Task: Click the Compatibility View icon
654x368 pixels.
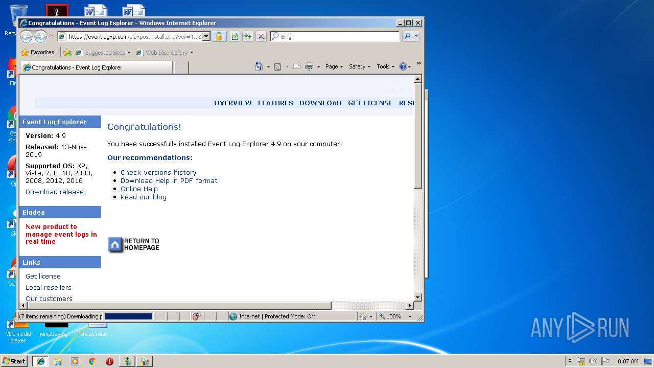Action: coord(235,36)
